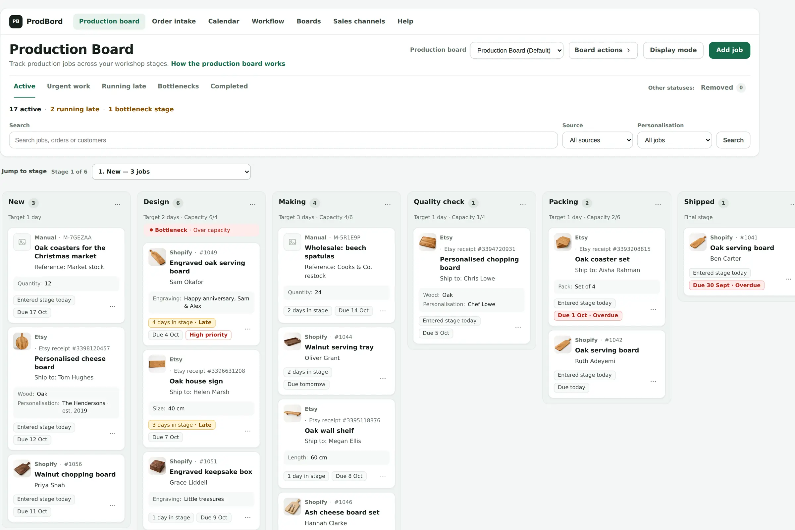Click the Add job button
The width and height of the screenshot is (795, 530).
point(729,50)
